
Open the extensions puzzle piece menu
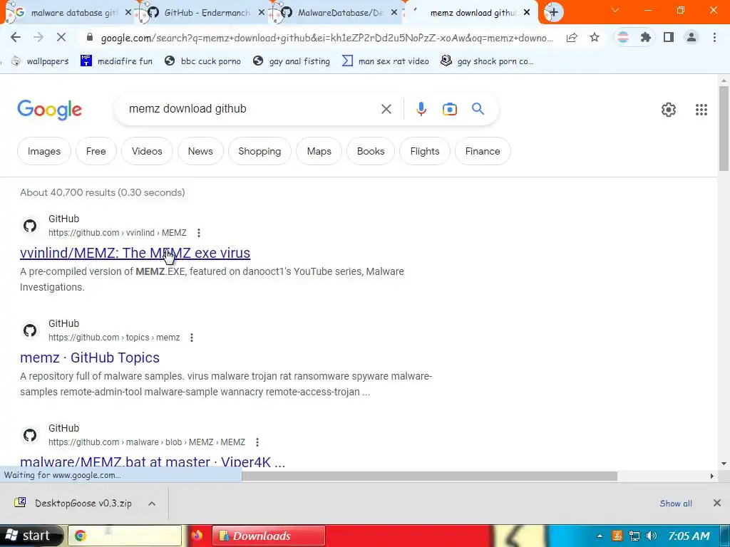[645, 38]
